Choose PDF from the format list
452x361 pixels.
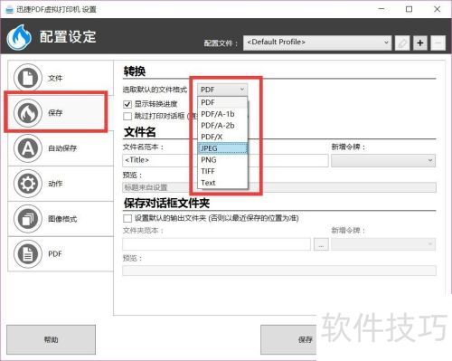click(x=222, y=102)
